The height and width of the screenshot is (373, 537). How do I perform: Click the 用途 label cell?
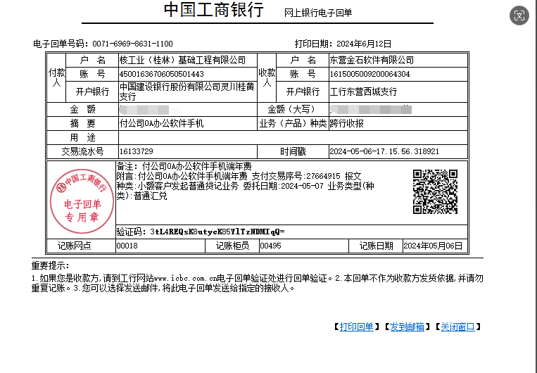click(82, 137)
